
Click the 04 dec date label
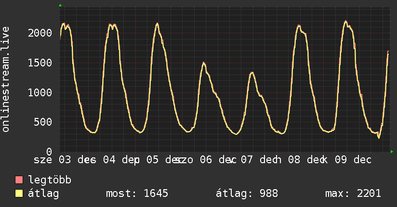[x=121, y=160]
